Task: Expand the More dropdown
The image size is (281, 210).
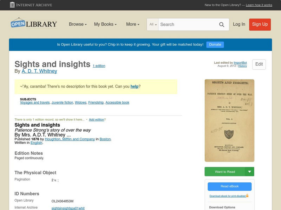Action: pos(132,24)
